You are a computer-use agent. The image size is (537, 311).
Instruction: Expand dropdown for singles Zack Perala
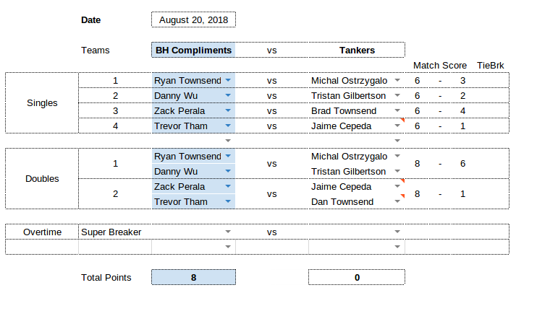[228, 110]
